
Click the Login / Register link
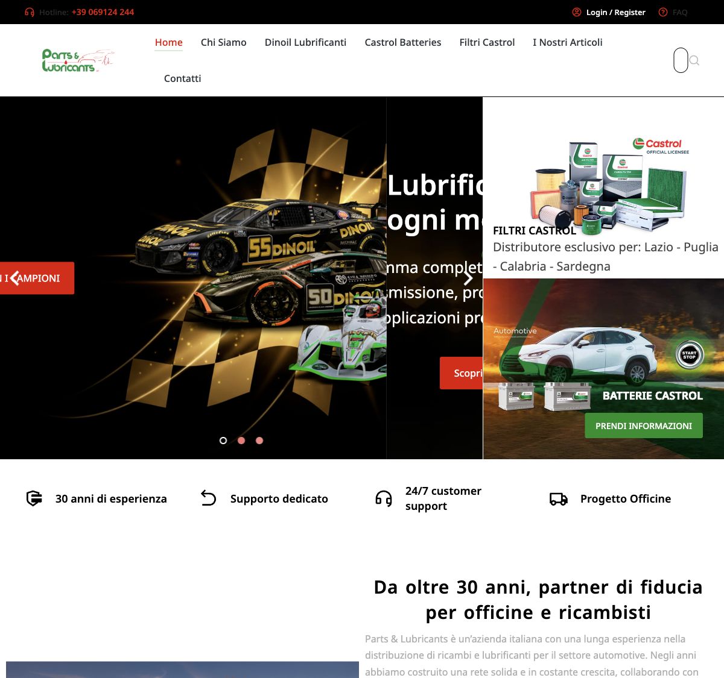tap(616, 12)
